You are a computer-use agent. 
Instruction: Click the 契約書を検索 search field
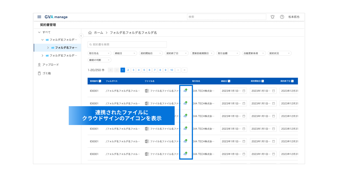(x=127, y=44)
